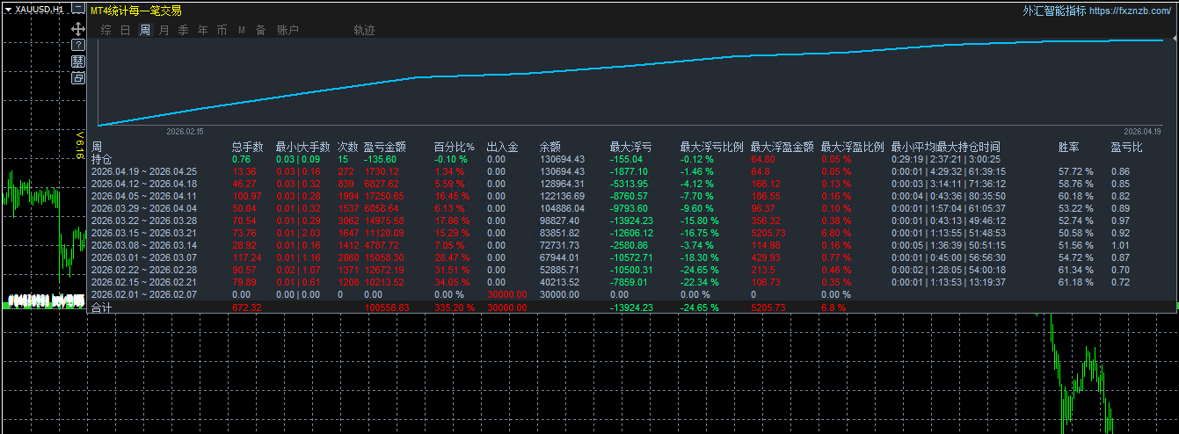Open help with the question mark icon
This screenshot has width=1179, height=434.
pyautogui.click(x=77, y=45)
